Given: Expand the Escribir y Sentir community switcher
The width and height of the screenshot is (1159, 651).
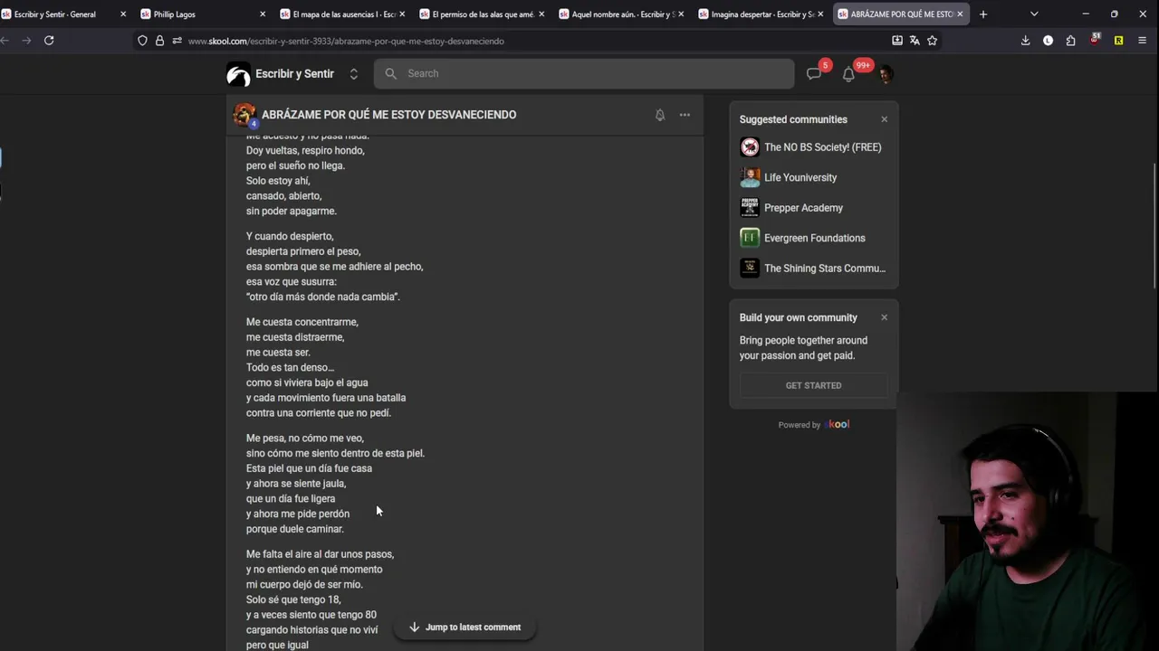Looking at the screenshot, I should (x=354, y=74).
